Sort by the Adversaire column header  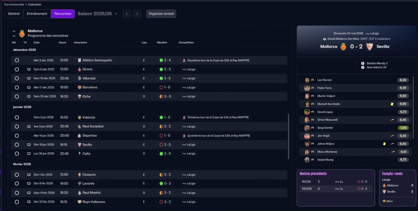(80, 43)
